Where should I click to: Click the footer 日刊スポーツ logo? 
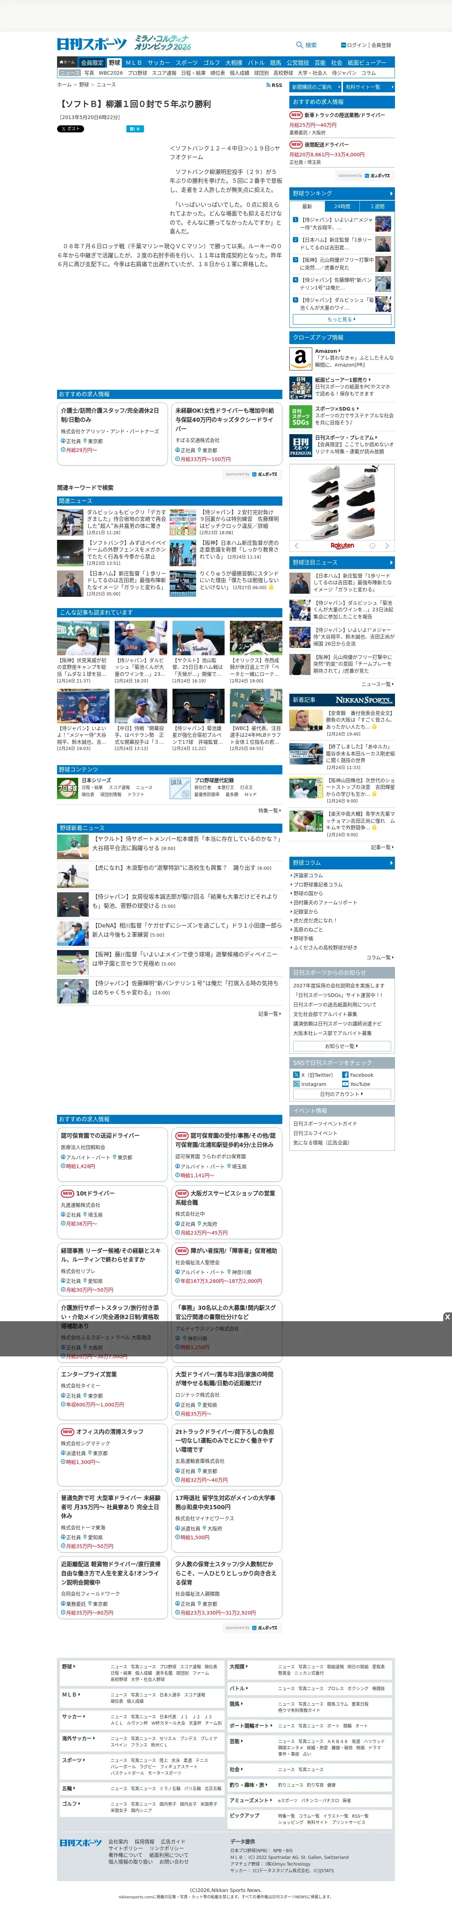click(x=81, y=1843)
